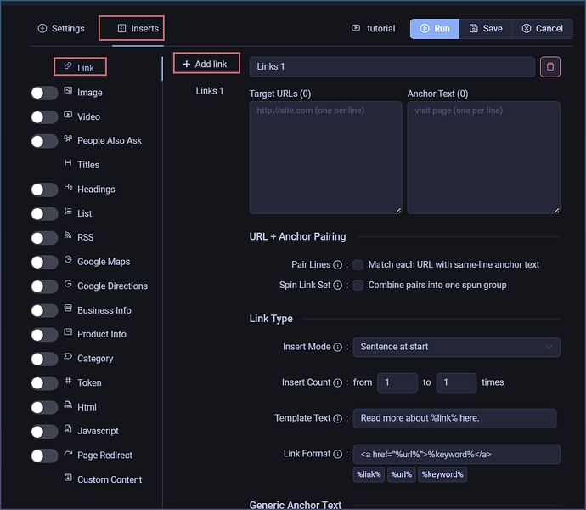Open the tutorial link

pyautogui.click(x=374, y=28)
